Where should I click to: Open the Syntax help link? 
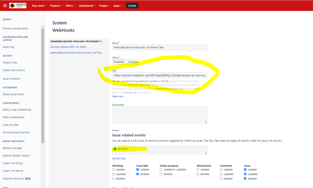coord(119,159)
